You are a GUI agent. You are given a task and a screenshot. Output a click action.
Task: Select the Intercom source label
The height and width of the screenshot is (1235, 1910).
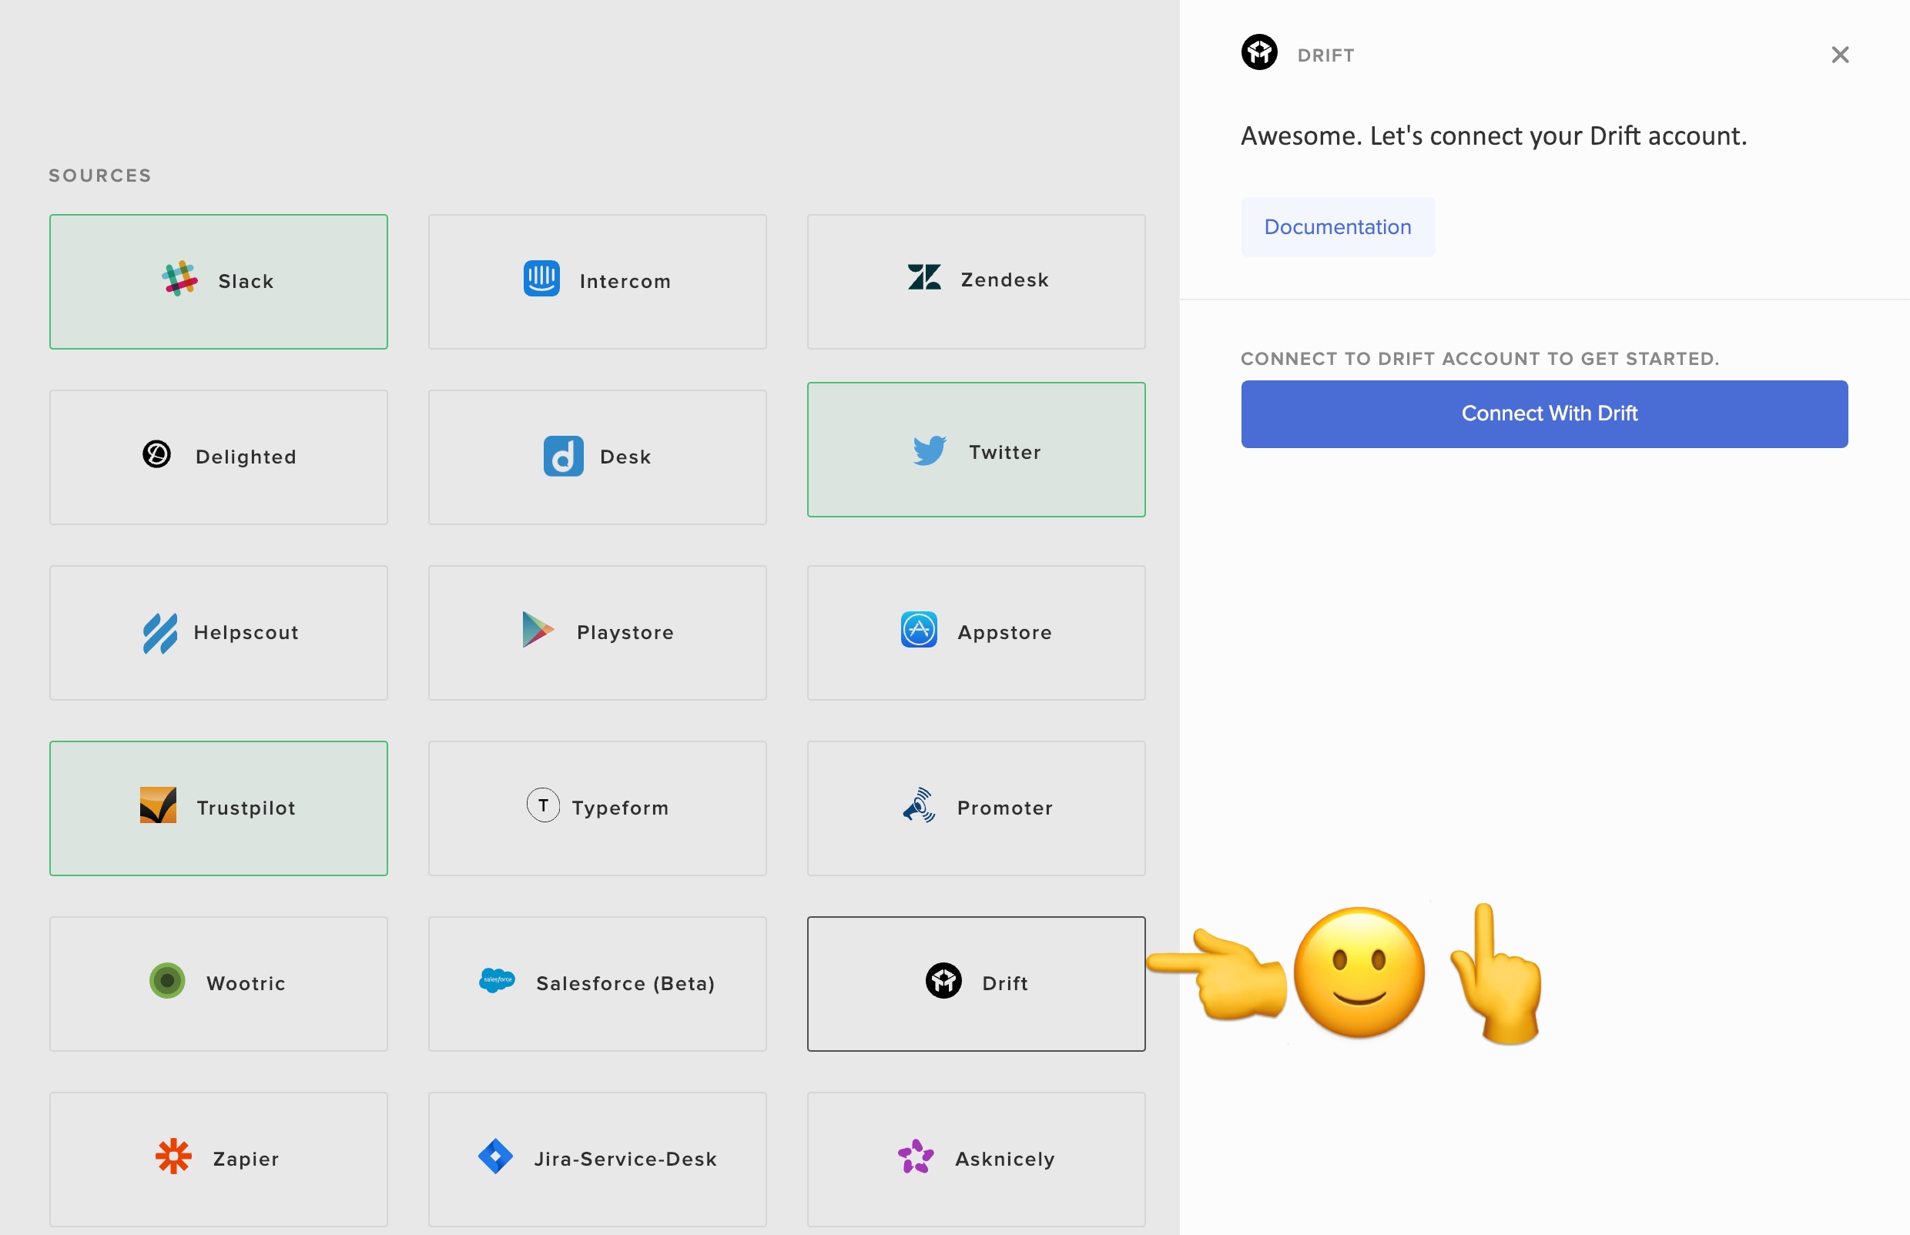[x=625, y=281]
